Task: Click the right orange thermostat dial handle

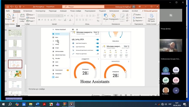Action: pos(125,71)
